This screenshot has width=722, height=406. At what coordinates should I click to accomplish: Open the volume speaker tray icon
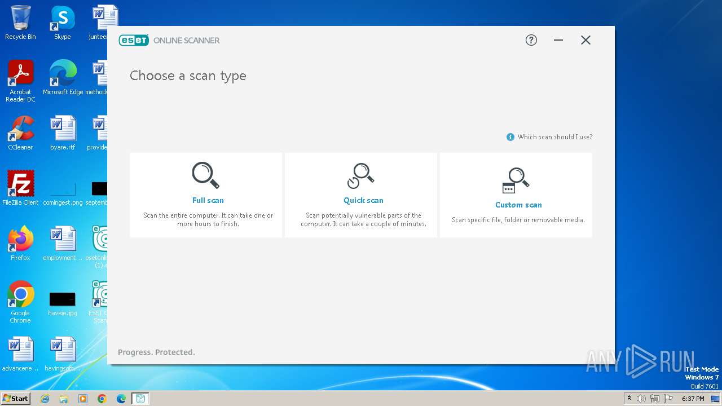point(641,399)
